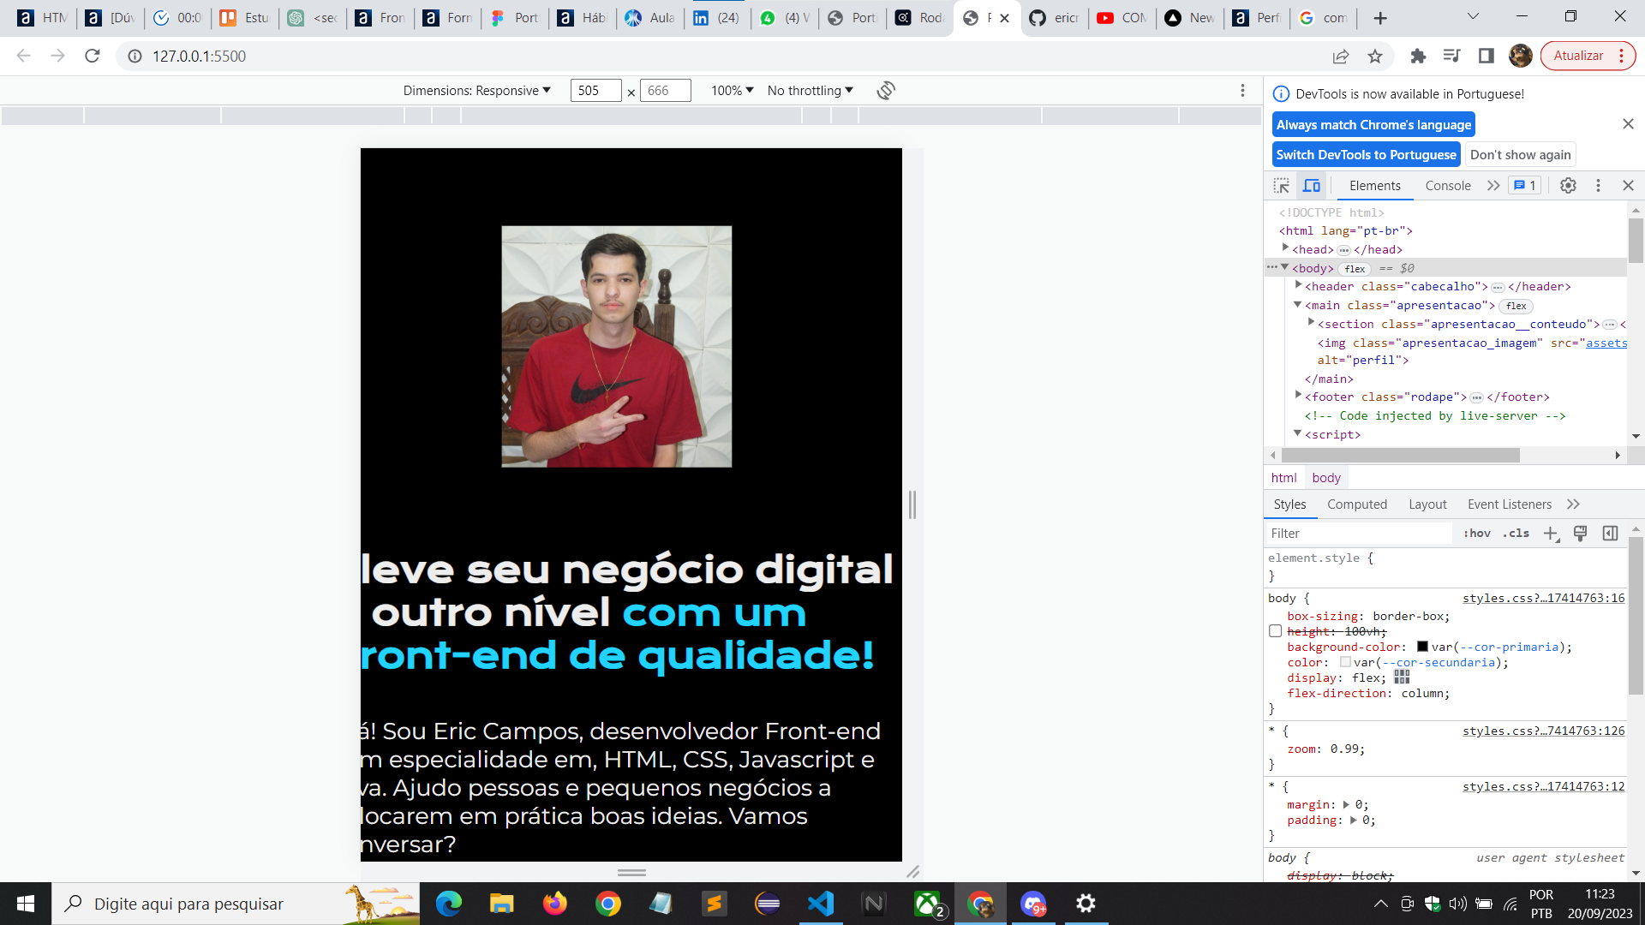The image size is (1645, 925).
Task: Click the inspect element picker icon
Action: point(1281,185)
